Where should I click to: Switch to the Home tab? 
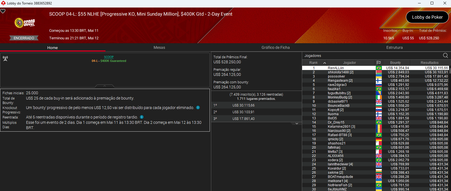(x=53, y=48)
